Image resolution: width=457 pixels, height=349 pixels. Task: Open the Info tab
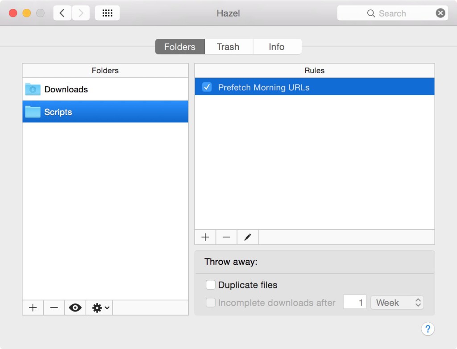click(x=277, y=47)
